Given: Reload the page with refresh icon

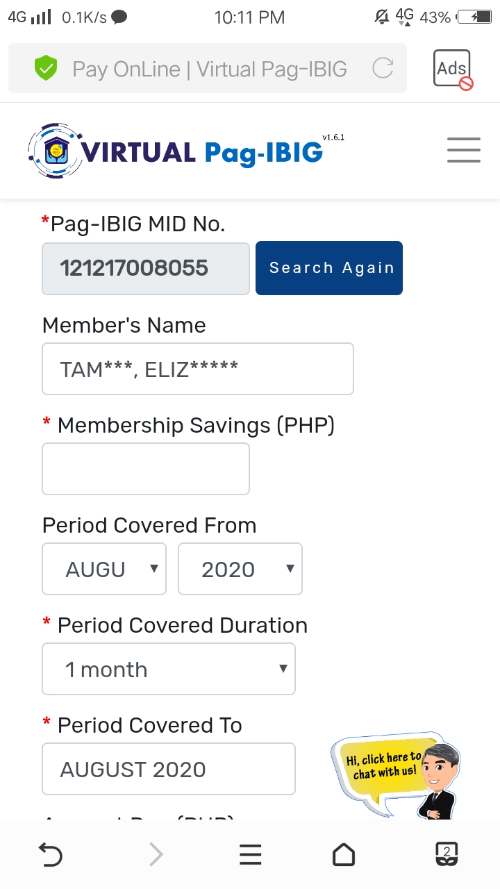Looking at the screenshot, I should (x=383, y=68).
